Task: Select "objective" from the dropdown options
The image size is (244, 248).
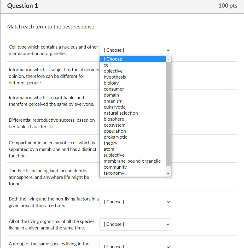Action: coord(113,71)
